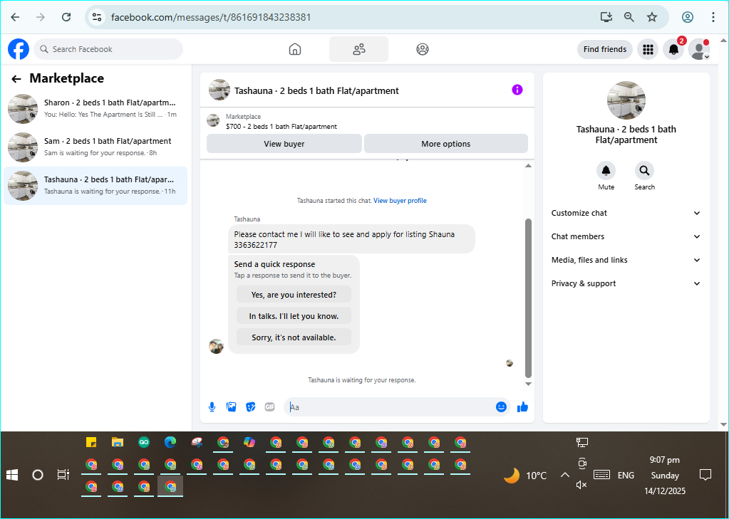Open Task View on the taskbar

pos(63,475)
